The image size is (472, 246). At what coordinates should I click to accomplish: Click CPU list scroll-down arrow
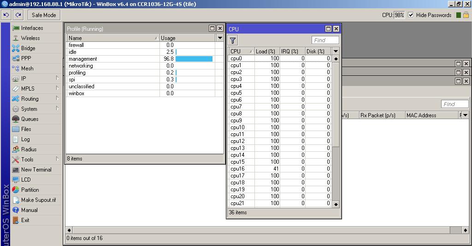pyautogui.click(x=336, y=205)
